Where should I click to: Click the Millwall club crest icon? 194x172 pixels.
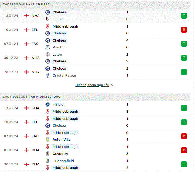pos(48,105)
